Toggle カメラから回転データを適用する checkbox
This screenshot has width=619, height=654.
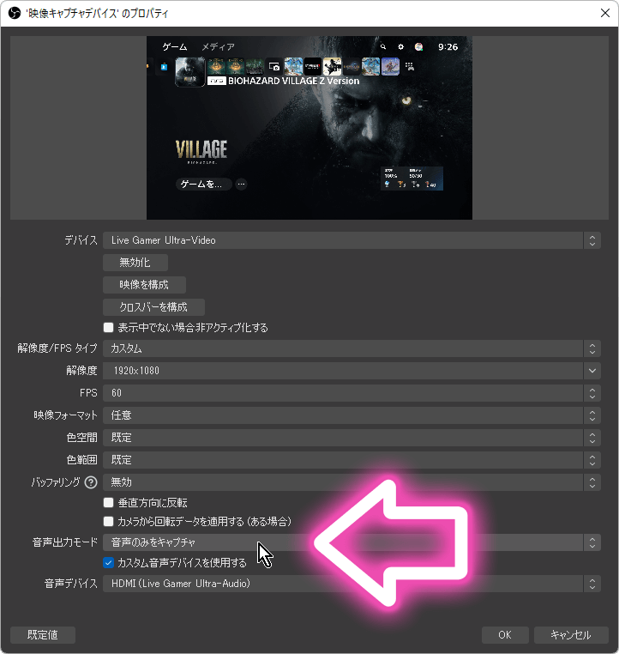click(x=108, y=521)
